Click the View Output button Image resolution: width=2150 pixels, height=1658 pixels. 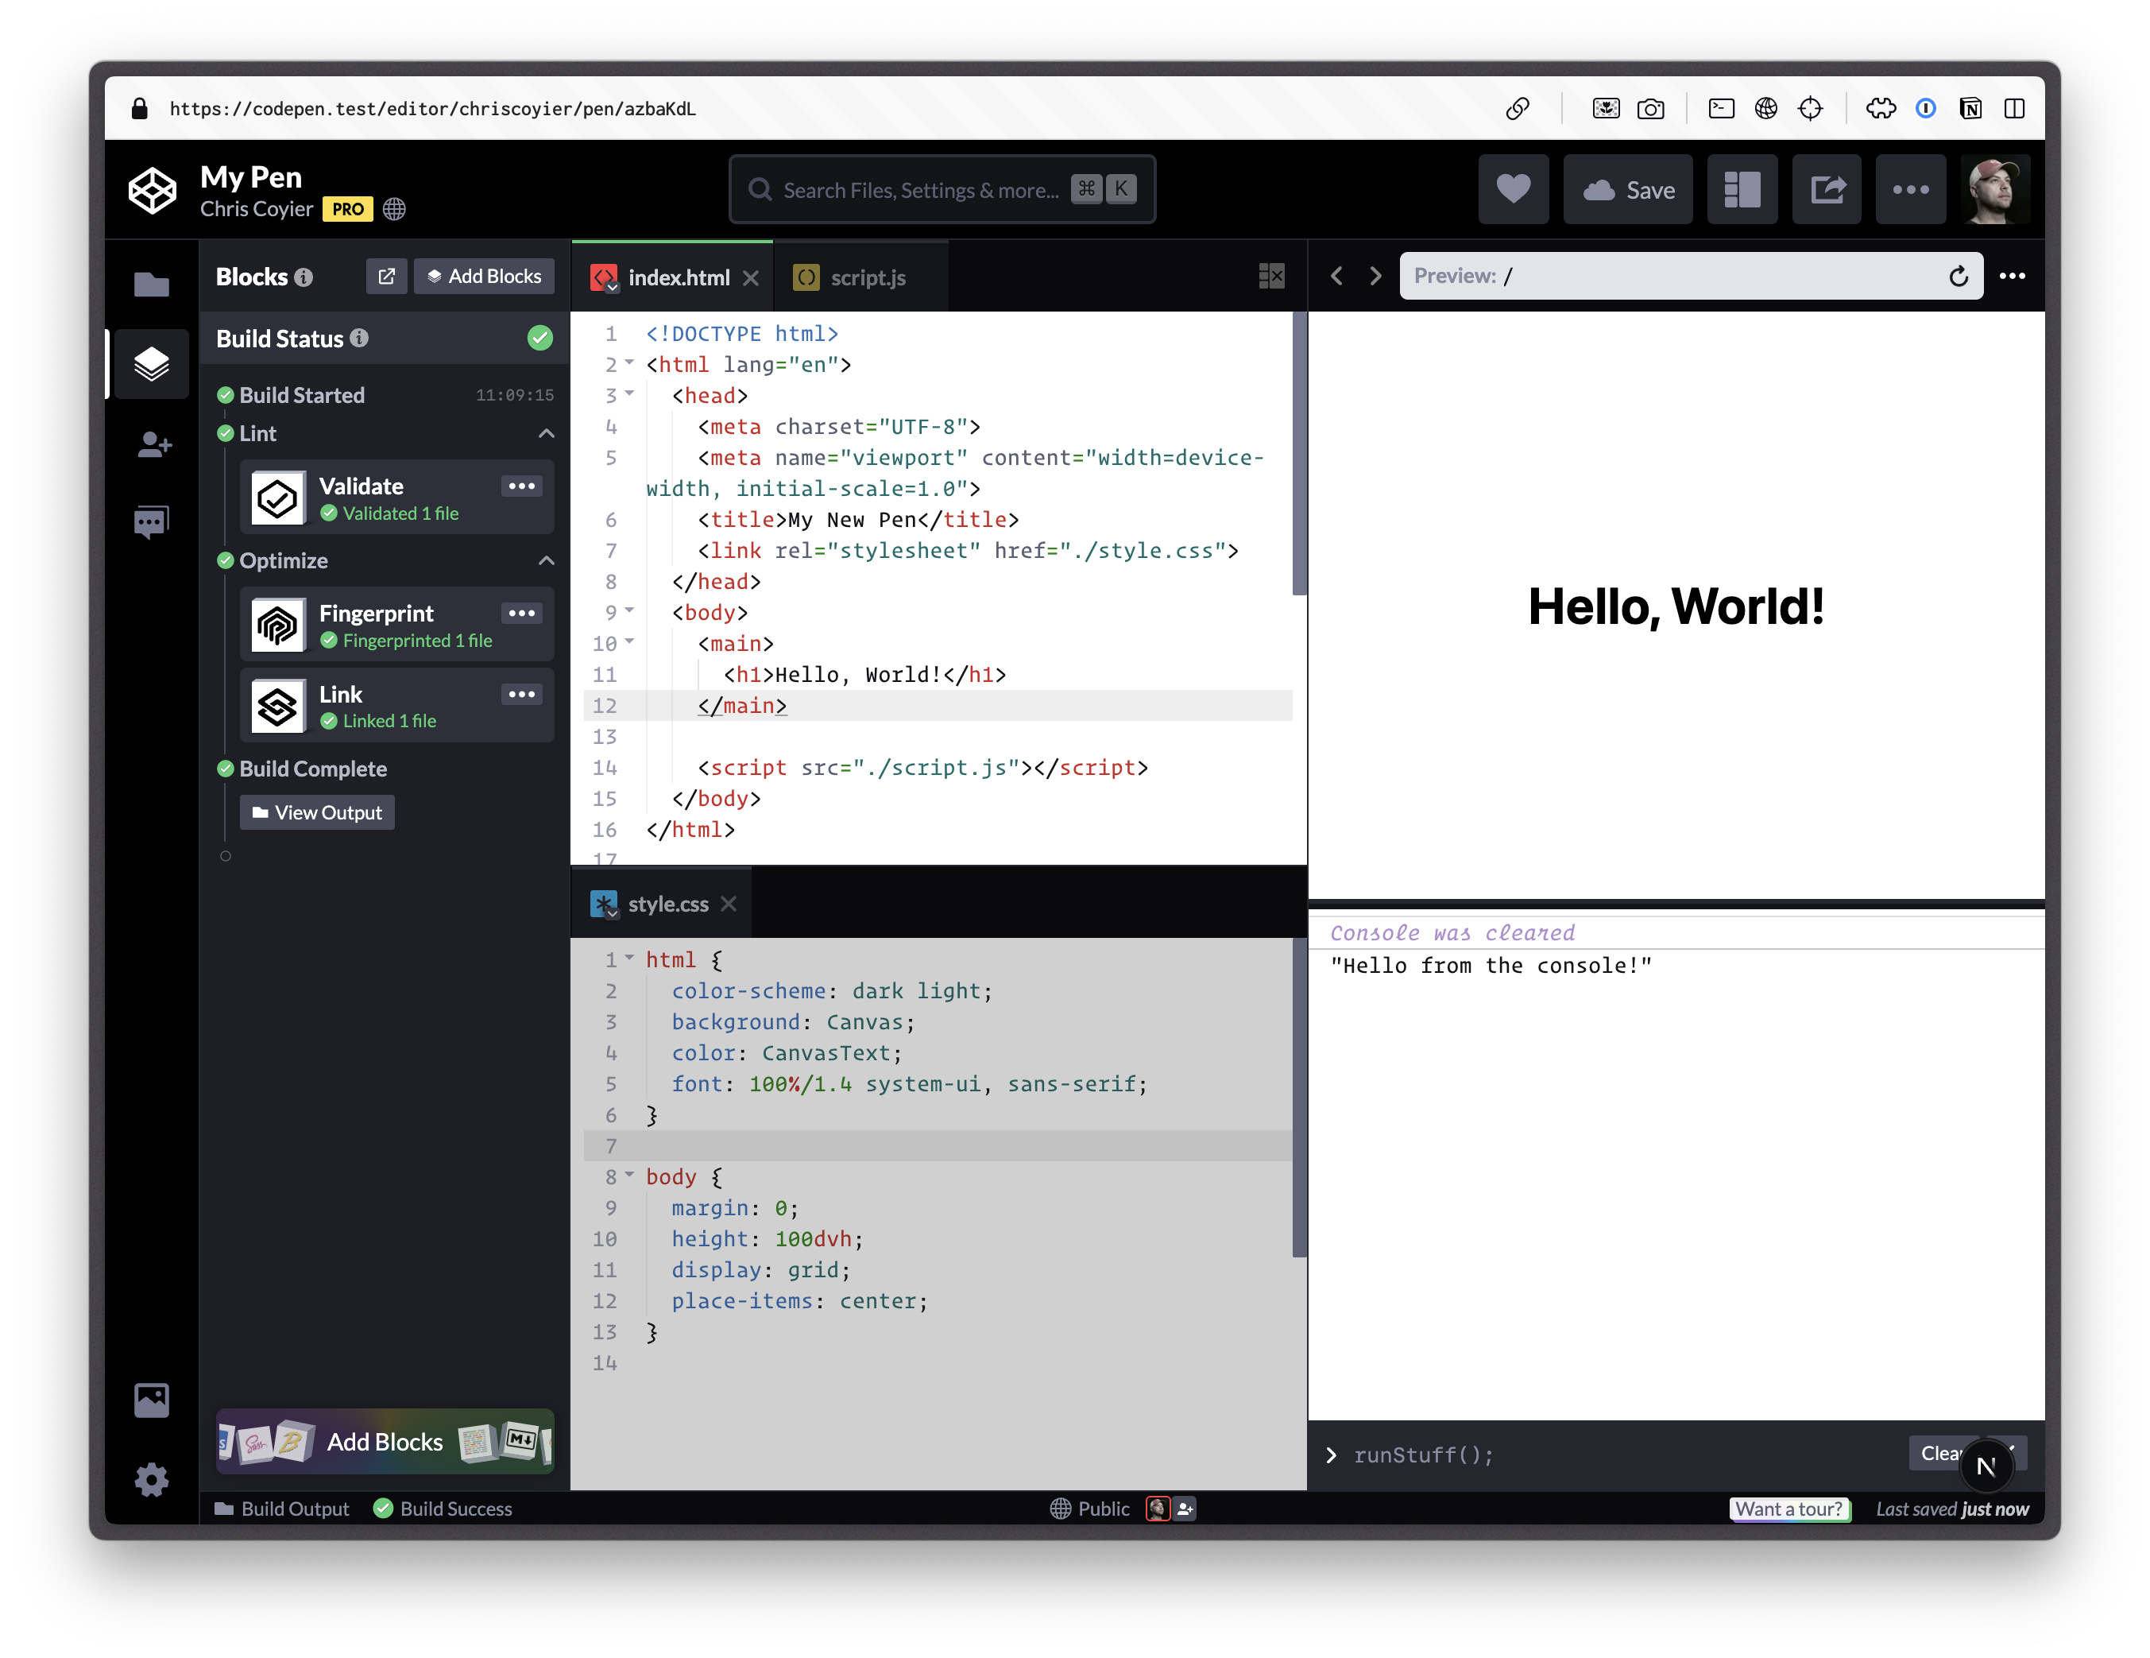[x=317, y=812]
